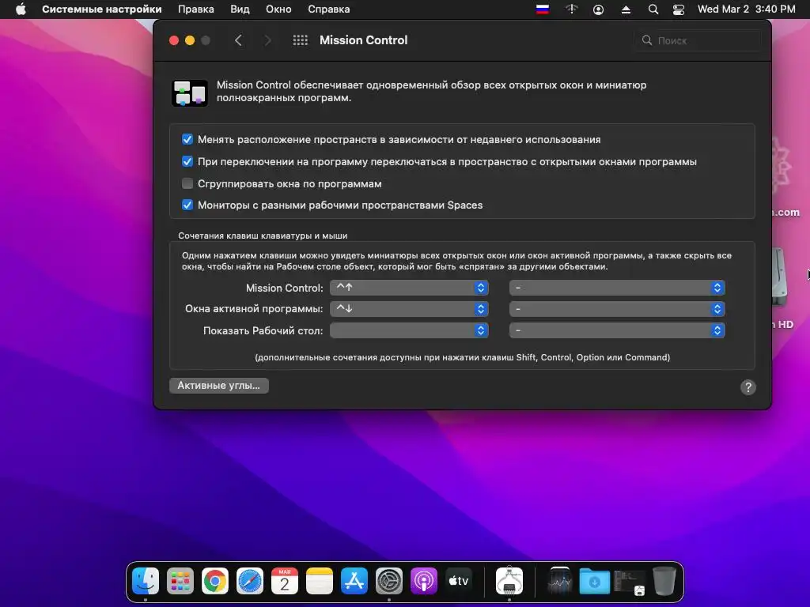Screen dimensions: 810x607
Task: Open the "Справка" menu
Action: point(328,9)
